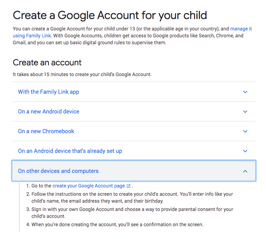Viewport: 266px width, 239px height.
Task: Click the external link icon after Google Account page
Action: pos(129,186)
